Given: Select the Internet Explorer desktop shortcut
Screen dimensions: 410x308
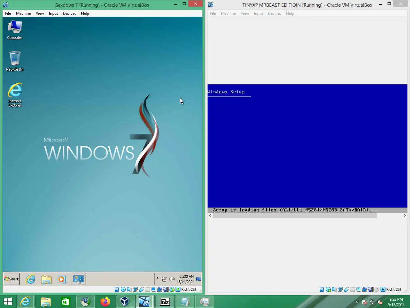Looking at the screenshot, I should (15, 95).
